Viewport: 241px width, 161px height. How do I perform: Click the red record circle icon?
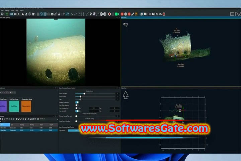point(109,14)
